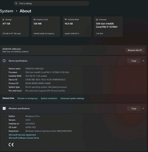The height and width of the screenshot is (152, 148).
Task: Select the Product ID 00330-80000-00000-AA680 value
Action: tap(38, 83)
